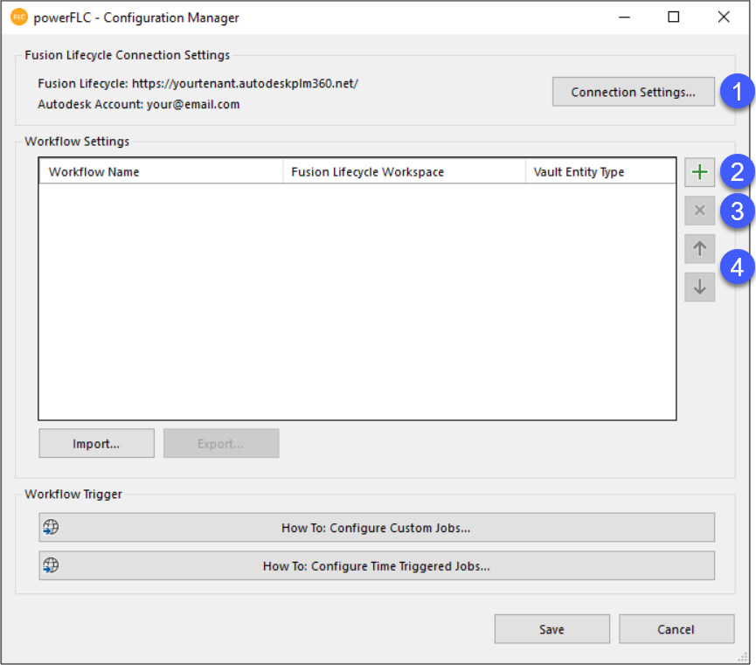Click the gray X remove workflow button
756x665 pixels.
pos(699,211)
